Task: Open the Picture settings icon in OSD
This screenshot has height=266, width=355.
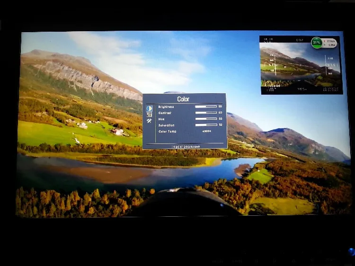Action: coord(149,115)
